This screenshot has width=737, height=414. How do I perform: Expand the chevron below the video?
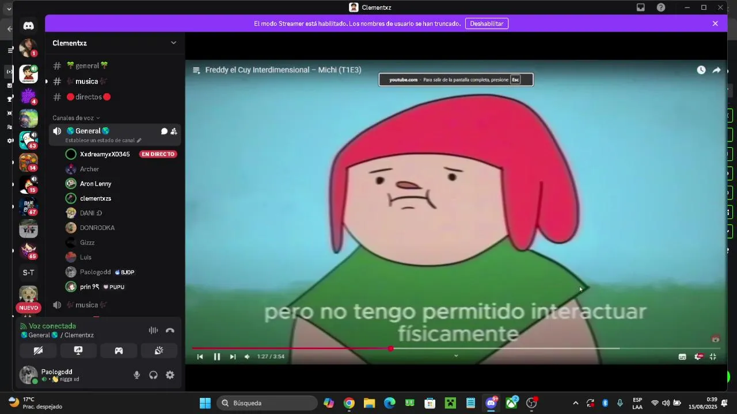click(456, 356)
